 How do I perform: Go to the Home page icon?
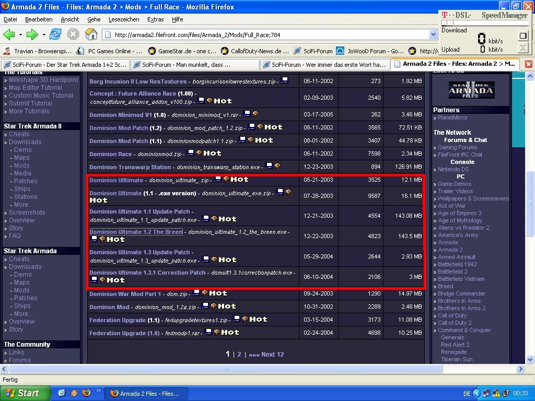click(91, 34)
